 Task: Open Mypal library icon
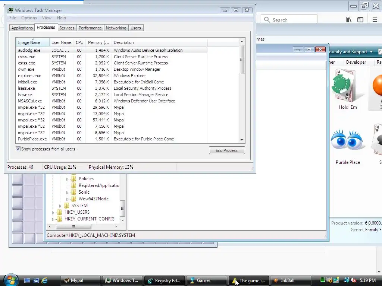[348, 20]
